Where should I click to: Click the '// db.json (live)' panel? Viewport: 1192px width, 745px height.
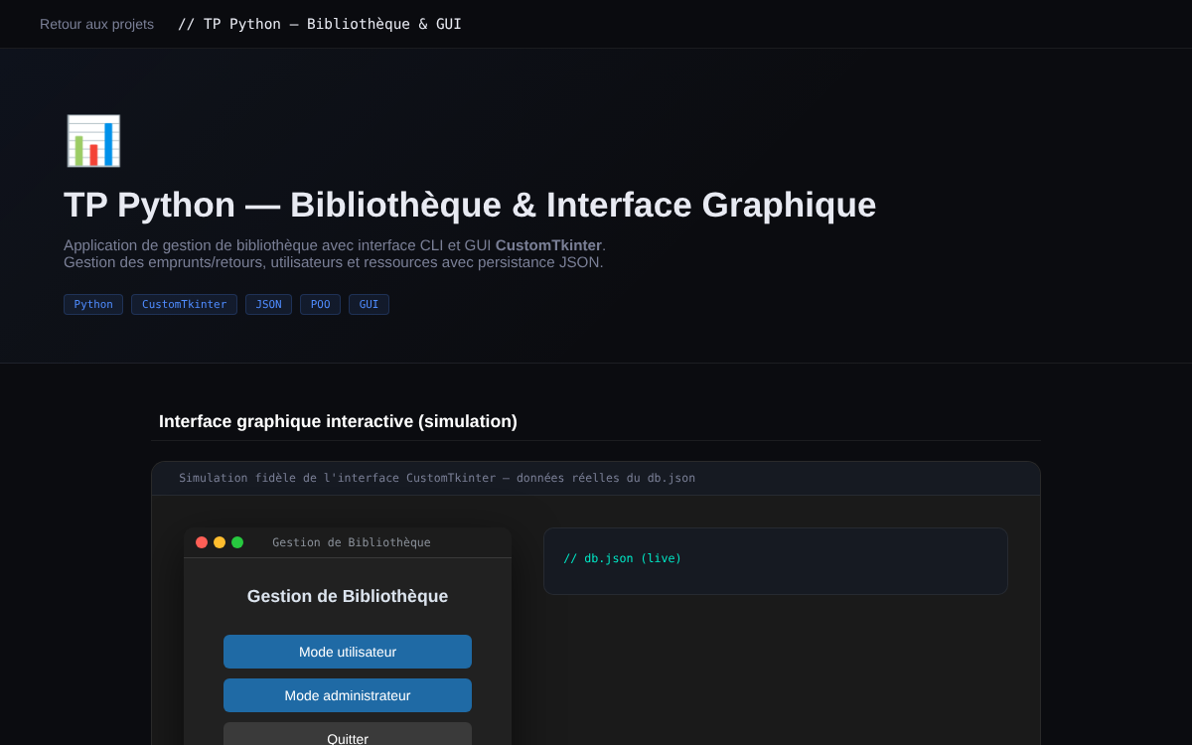click(776, 561)
